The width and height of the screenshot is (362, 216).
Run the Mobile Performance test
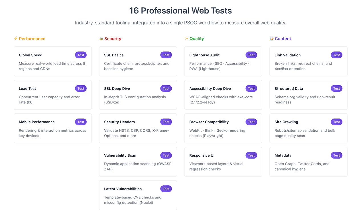click(81, 122)
